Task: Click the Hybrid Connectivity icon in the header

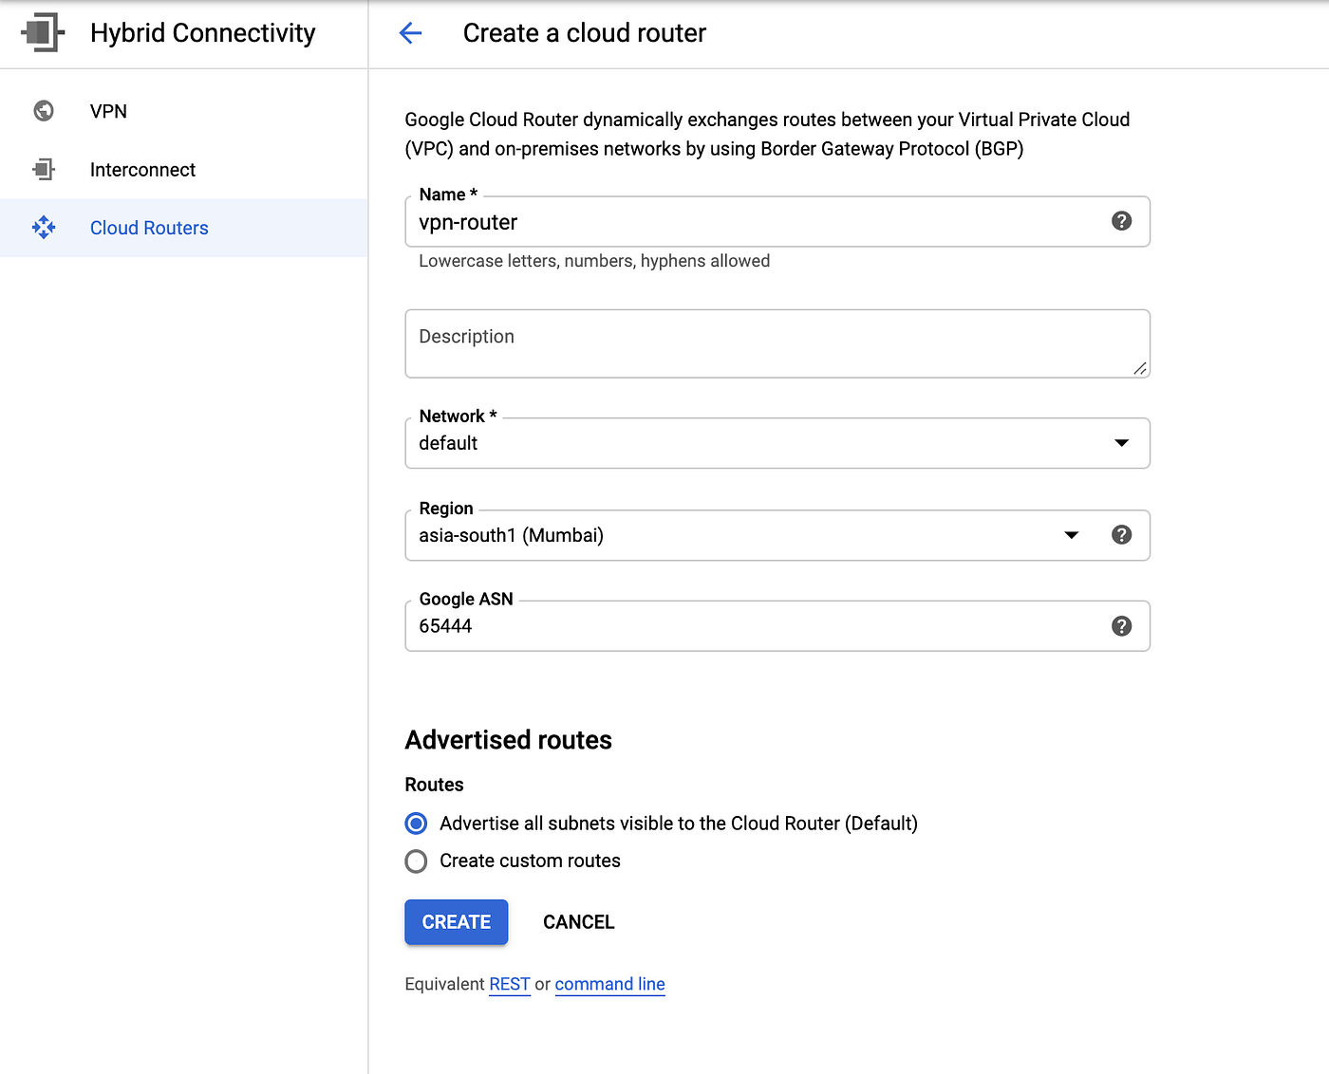Action: 43,32
